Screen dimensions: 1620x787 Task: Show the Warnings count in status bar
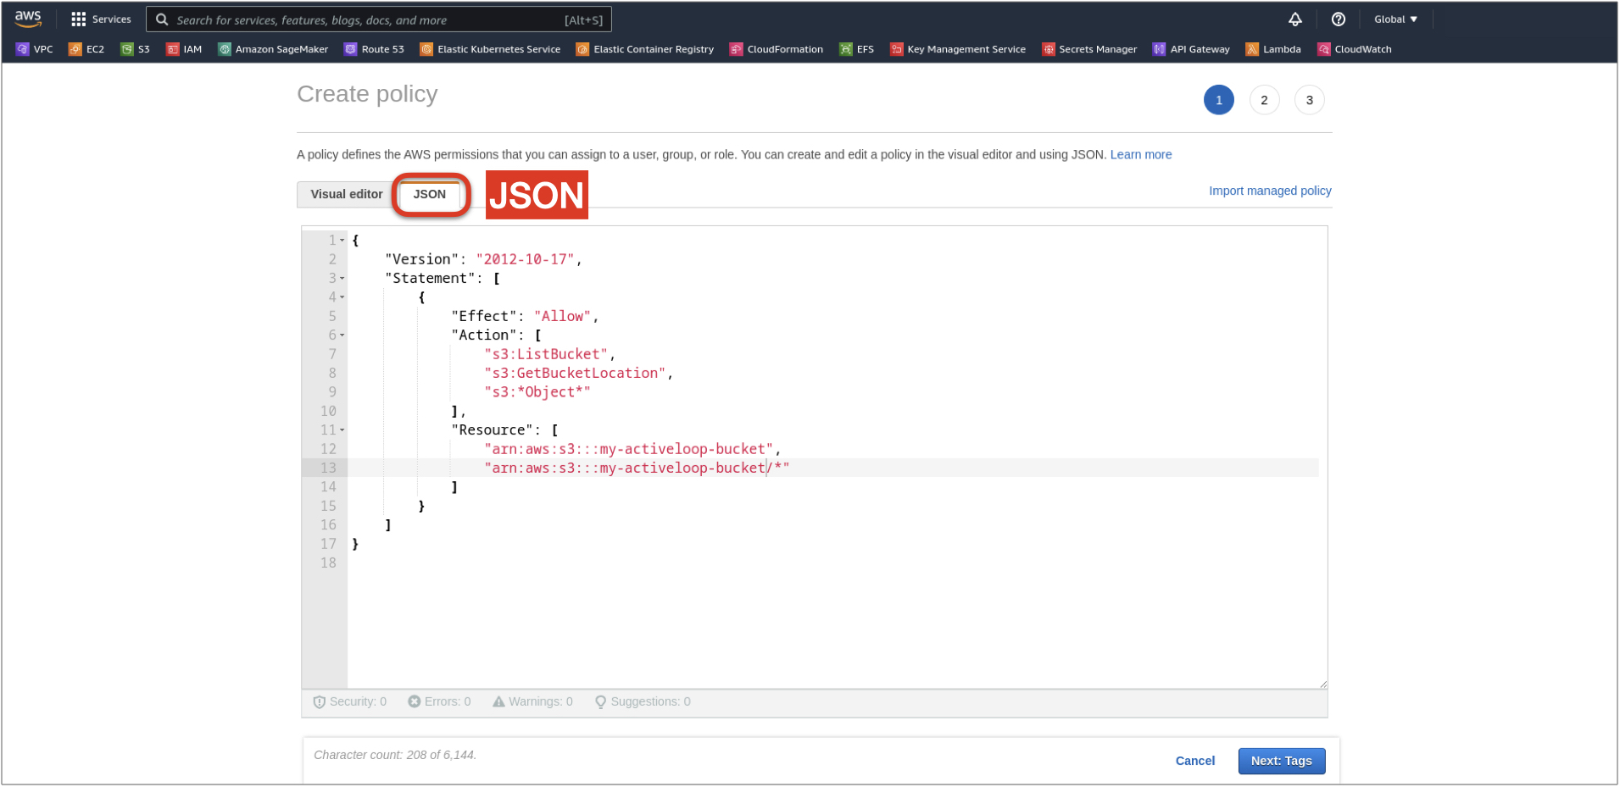533,702
